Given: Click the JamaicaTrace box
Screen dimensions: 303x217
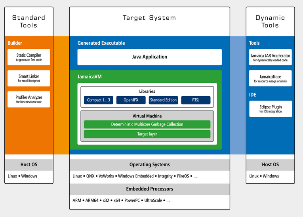Looking at the screenshot, I should click(x=271, y=78).
